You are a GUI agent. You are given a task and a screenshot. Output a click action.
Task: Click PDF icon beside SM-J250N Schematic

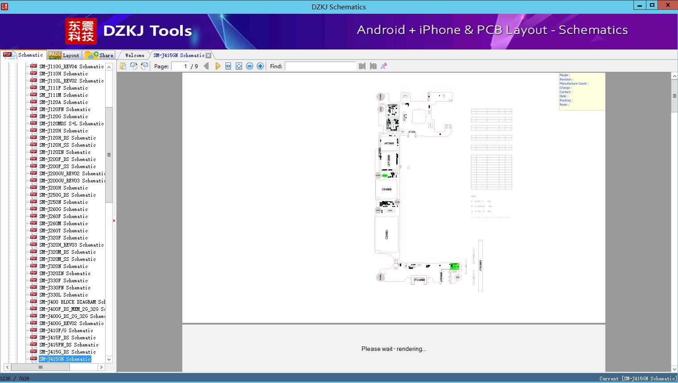(33, 202)
